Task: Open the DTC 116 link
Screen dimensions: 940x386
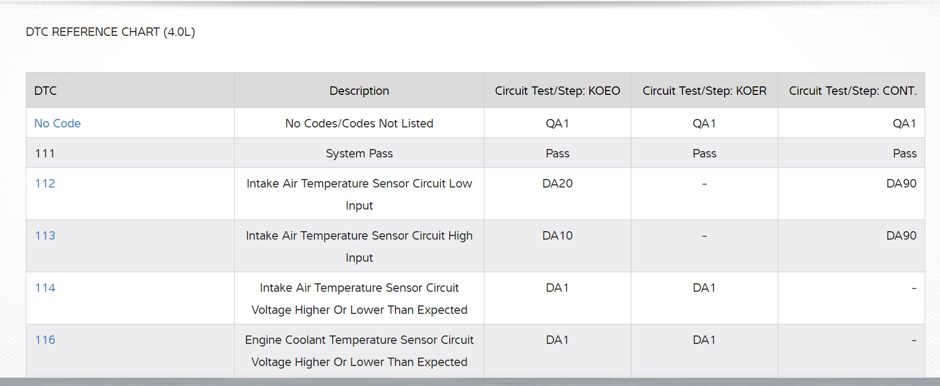Action: tap(45, 340)
